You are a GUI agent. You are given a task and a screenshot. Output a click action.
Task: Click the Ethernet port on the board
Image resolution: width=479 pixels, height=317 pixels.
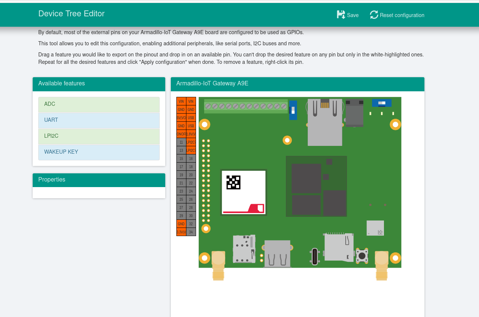click(325, 122)
